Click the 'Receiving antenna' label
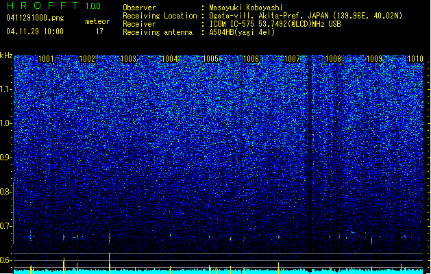431x274 pixels. (158, 32)
